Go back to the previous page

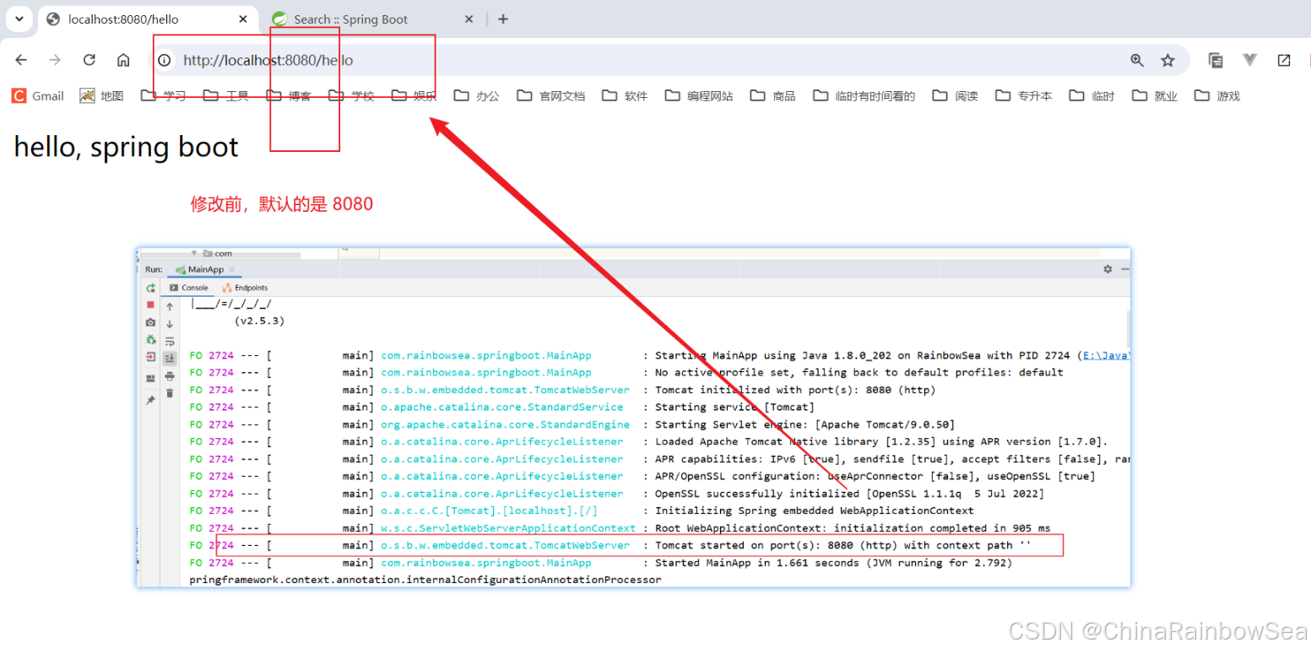pos(21,60)
